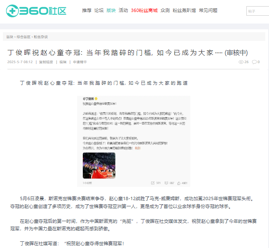The height and width of the screenshot is (248, 269).
Task: Click 复制链接 under the title
Action: [x=46, y=62]
